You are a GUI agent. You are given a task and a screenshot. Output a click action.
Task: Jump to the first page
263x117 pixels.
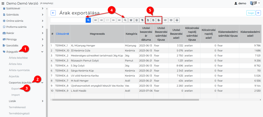click(x=96, y=20)
